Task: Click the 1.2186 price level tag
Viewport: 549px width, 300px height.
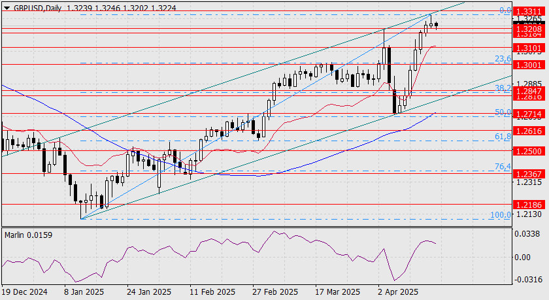Action: tap(529, 205)
